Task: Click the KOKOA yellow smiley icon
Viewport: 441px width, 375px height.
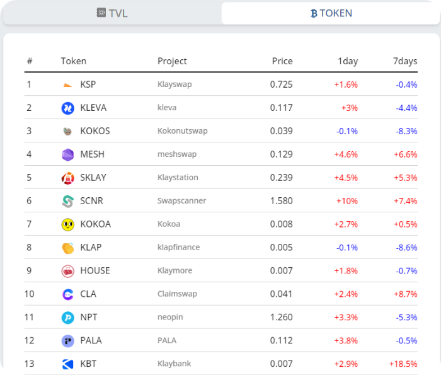Action: coord(67,224)
